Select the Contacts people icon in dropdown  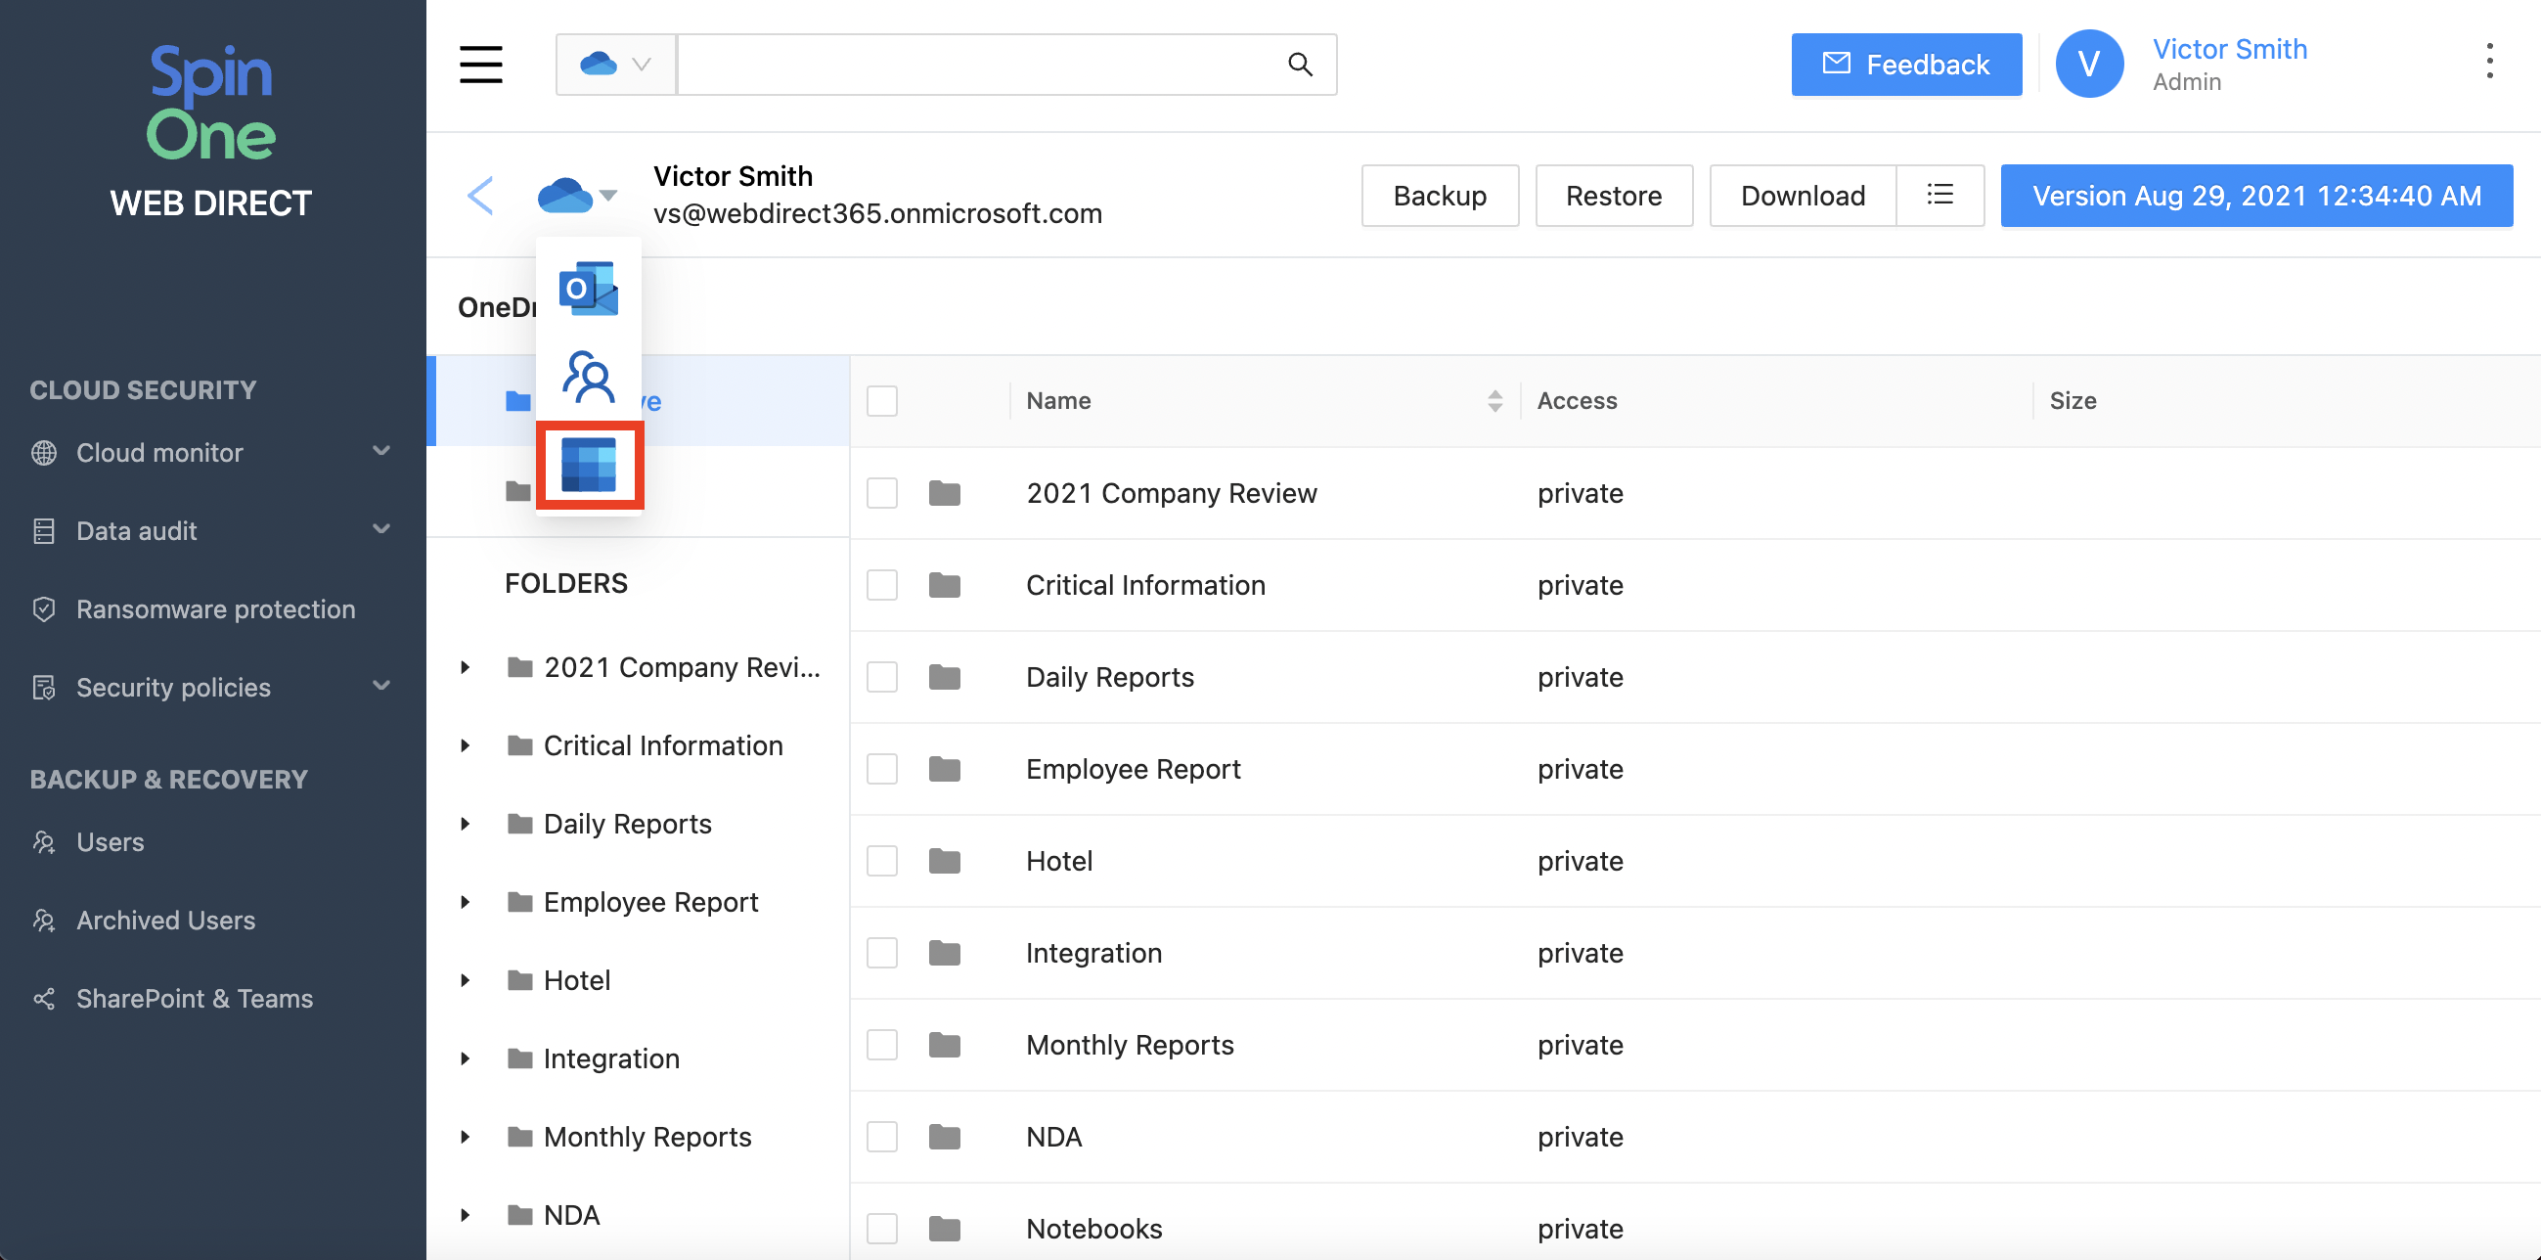588,376
